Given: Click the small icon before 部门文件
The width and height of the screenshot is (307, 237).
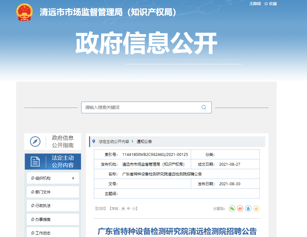Looking at the screenshot, I should [33, 192].
